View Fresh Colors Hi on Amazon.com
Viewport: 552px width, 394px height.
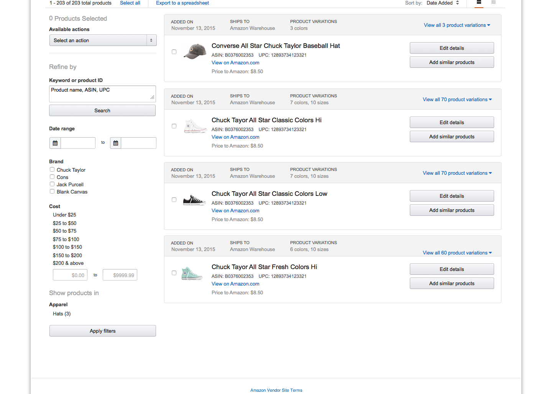point(235,284)
